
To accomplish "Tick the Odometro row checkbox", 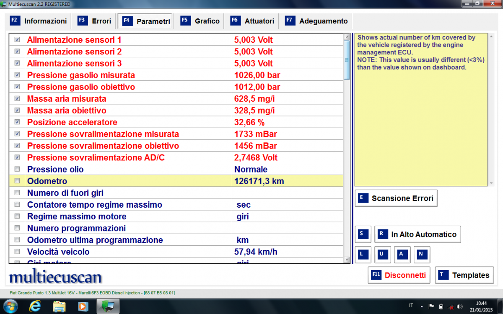I will [x=17, y=181].
